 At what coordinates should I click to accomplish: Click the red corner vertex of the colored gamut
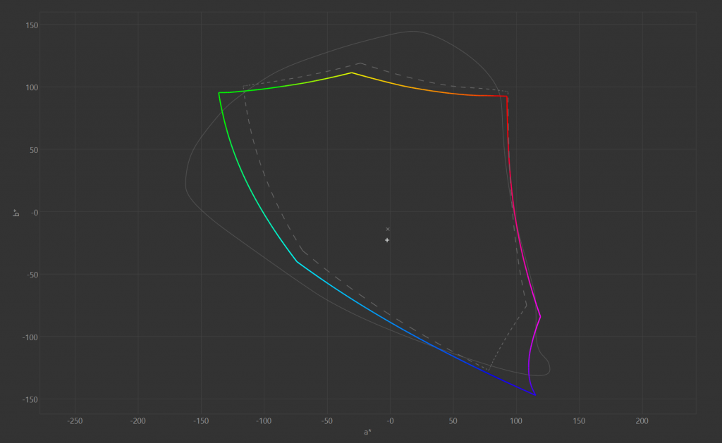507,96
